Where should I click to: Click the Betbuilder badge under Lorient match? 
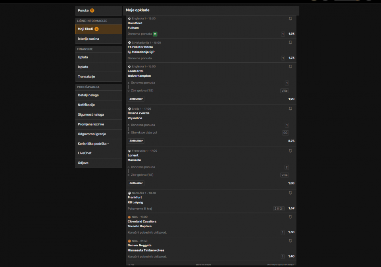[x=136, y=183]
